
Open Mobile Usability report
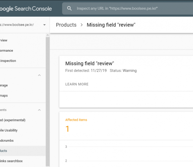(9, 130)
